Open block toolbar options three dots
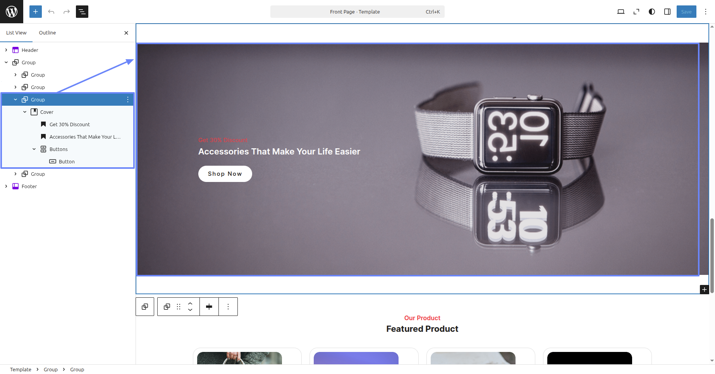The height and width of the screenshot is (374, 715). coord(228,307)
